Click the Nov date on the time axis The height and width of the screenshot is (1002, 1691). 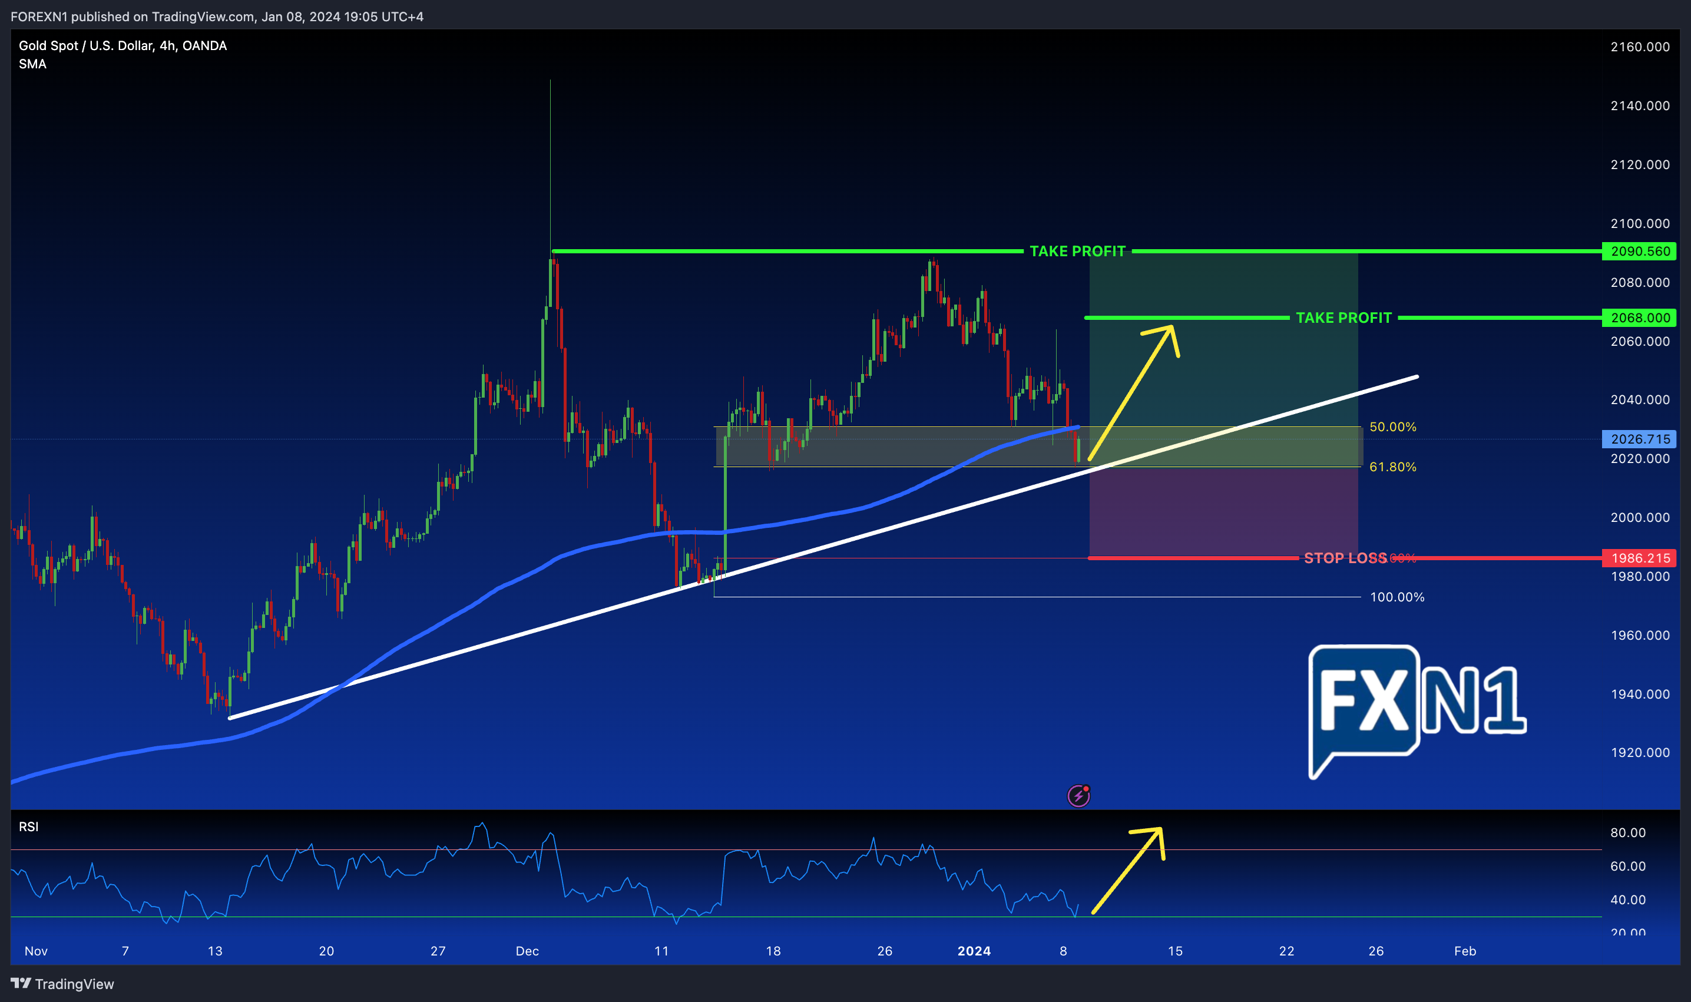[x=36, y=951]
